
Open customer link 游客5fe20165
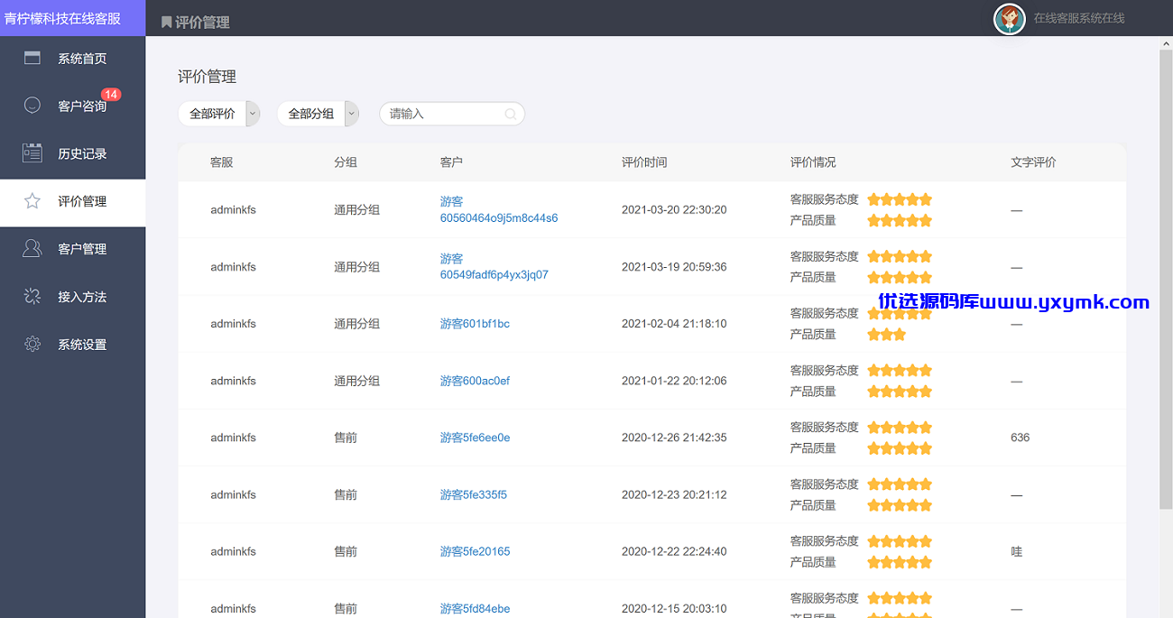coord(475,551)
